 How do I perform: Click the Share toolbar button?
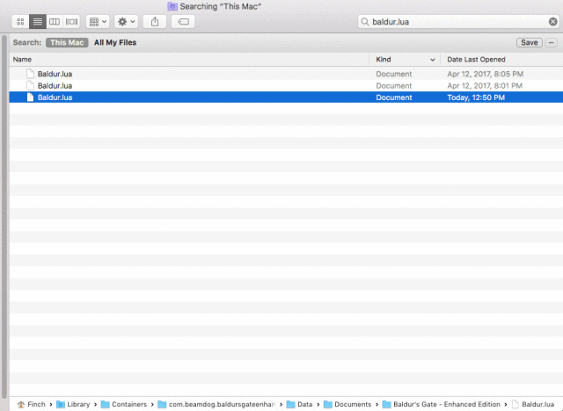click(155, 22)
